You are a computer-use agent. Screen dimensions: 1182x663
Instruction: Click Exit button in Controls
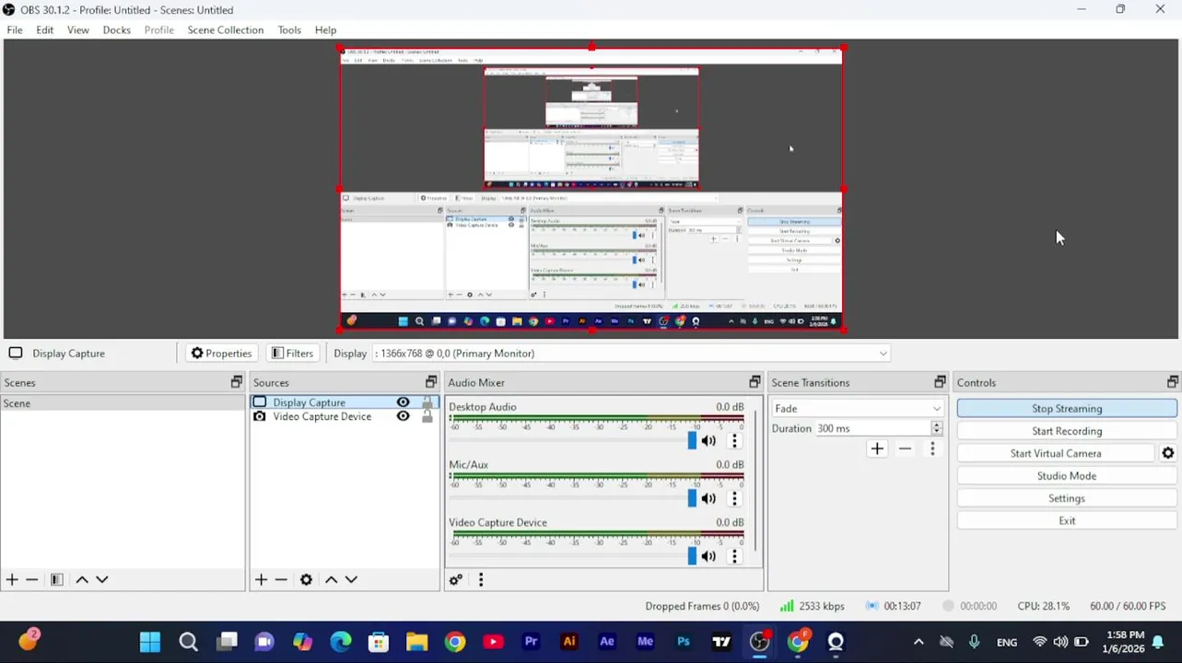tap(1067, 521)
